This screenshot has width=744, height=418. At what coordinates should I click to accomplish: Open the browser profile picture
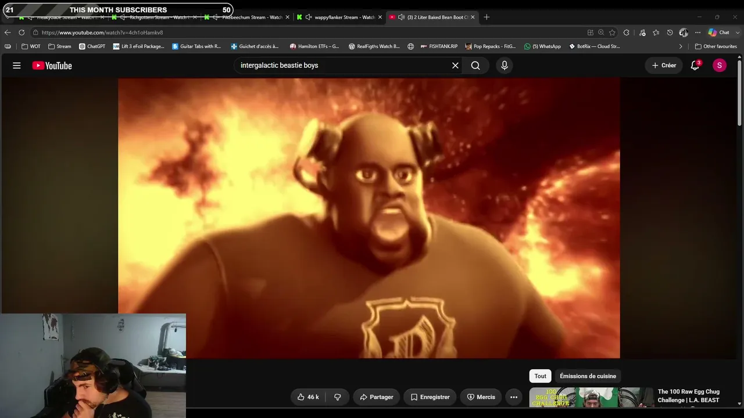click(x=684, y=33)
